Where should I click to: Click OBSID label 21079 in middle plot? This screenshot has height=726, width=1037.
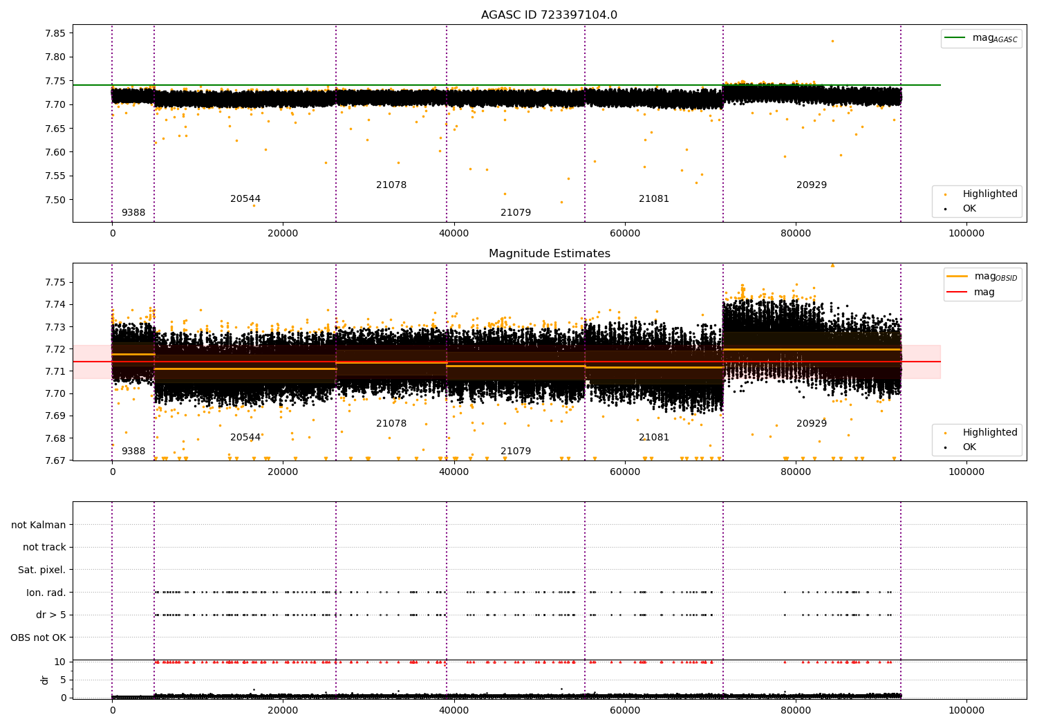[516, 451]
